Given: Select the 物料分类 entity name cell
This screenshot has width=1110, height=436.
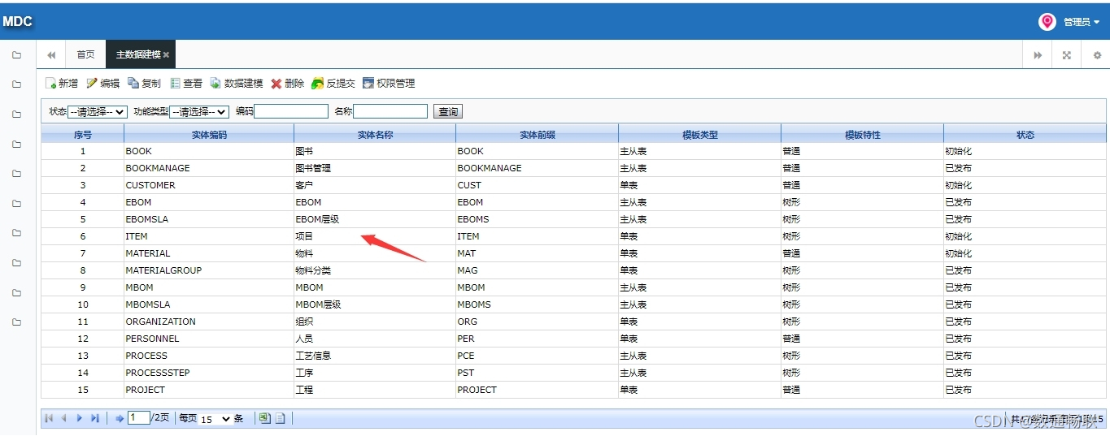Looking at the screenshot, I should (x=375, y=270).
